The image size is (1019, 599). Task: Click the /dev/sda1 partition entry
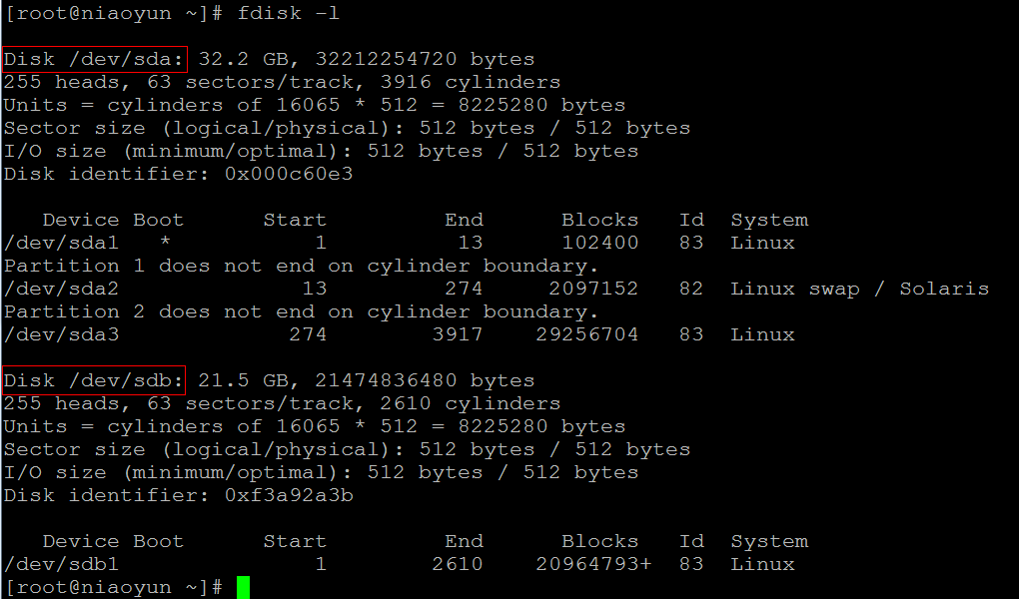pyautogui.click(x=62, y=243)
